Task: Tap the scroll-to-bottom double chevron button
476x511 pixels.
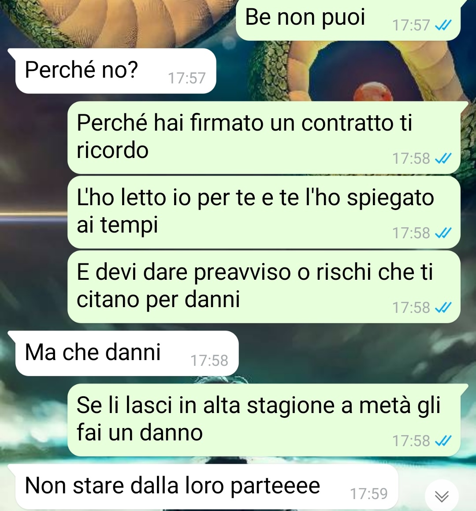Action: pos(442,496)
